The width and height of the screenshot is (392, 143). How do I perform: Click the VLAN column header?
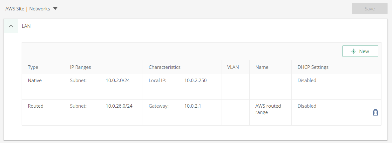click(x=233, y=67)
